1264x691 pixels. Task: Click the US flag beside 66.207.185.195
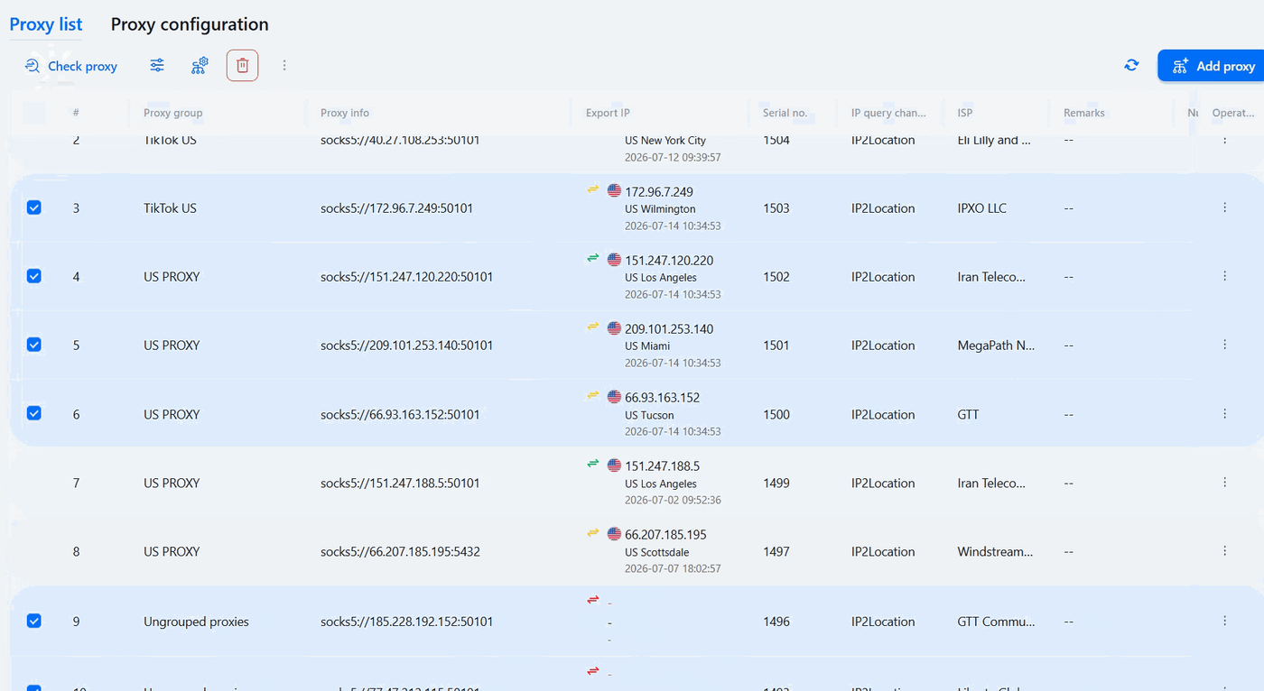coord(614,534)
